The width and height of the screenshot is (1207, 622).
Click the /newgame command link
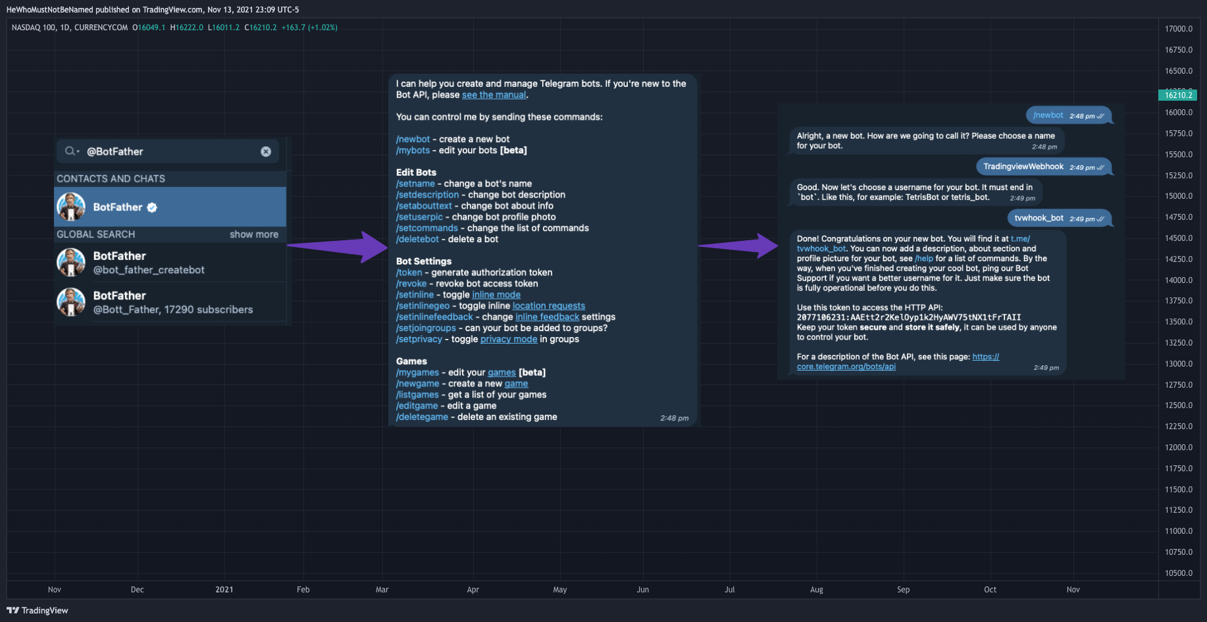pos(417,384)
